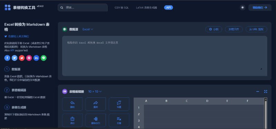Image resolution: width=276 pixels, height=129 pixels.
Task: Click step 3 表格生成器 heading
Action: 19,107
